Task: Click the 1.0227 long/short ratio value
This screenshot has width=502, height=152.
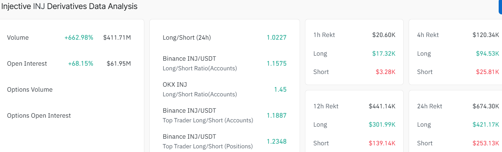Action: [276, 38]
